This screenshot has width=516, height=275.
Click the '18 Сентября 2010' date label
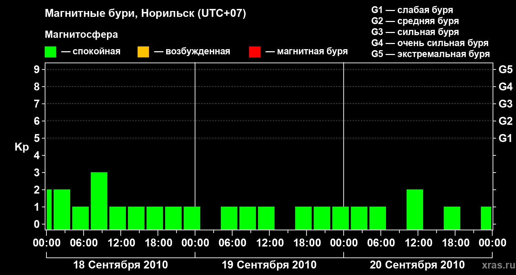click(x=121, y=265)
